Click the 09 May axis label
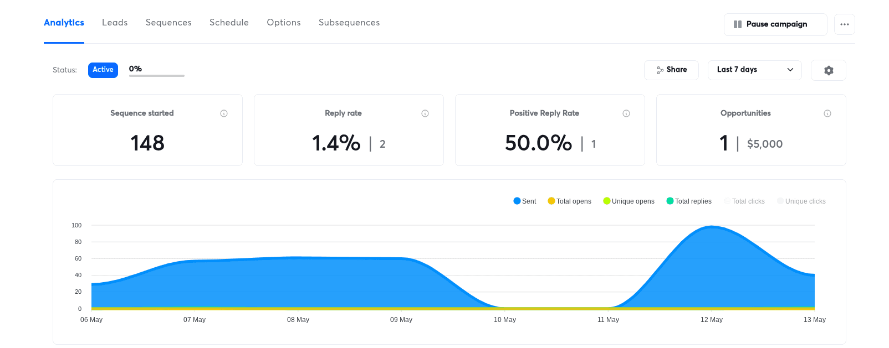This screenshot has width=889, height=348. coord(401,320)
